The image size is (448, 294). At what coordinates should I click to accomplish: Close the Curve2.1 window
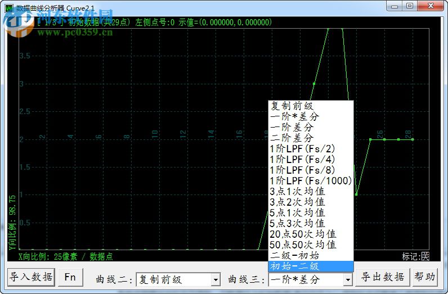point(431,6)
